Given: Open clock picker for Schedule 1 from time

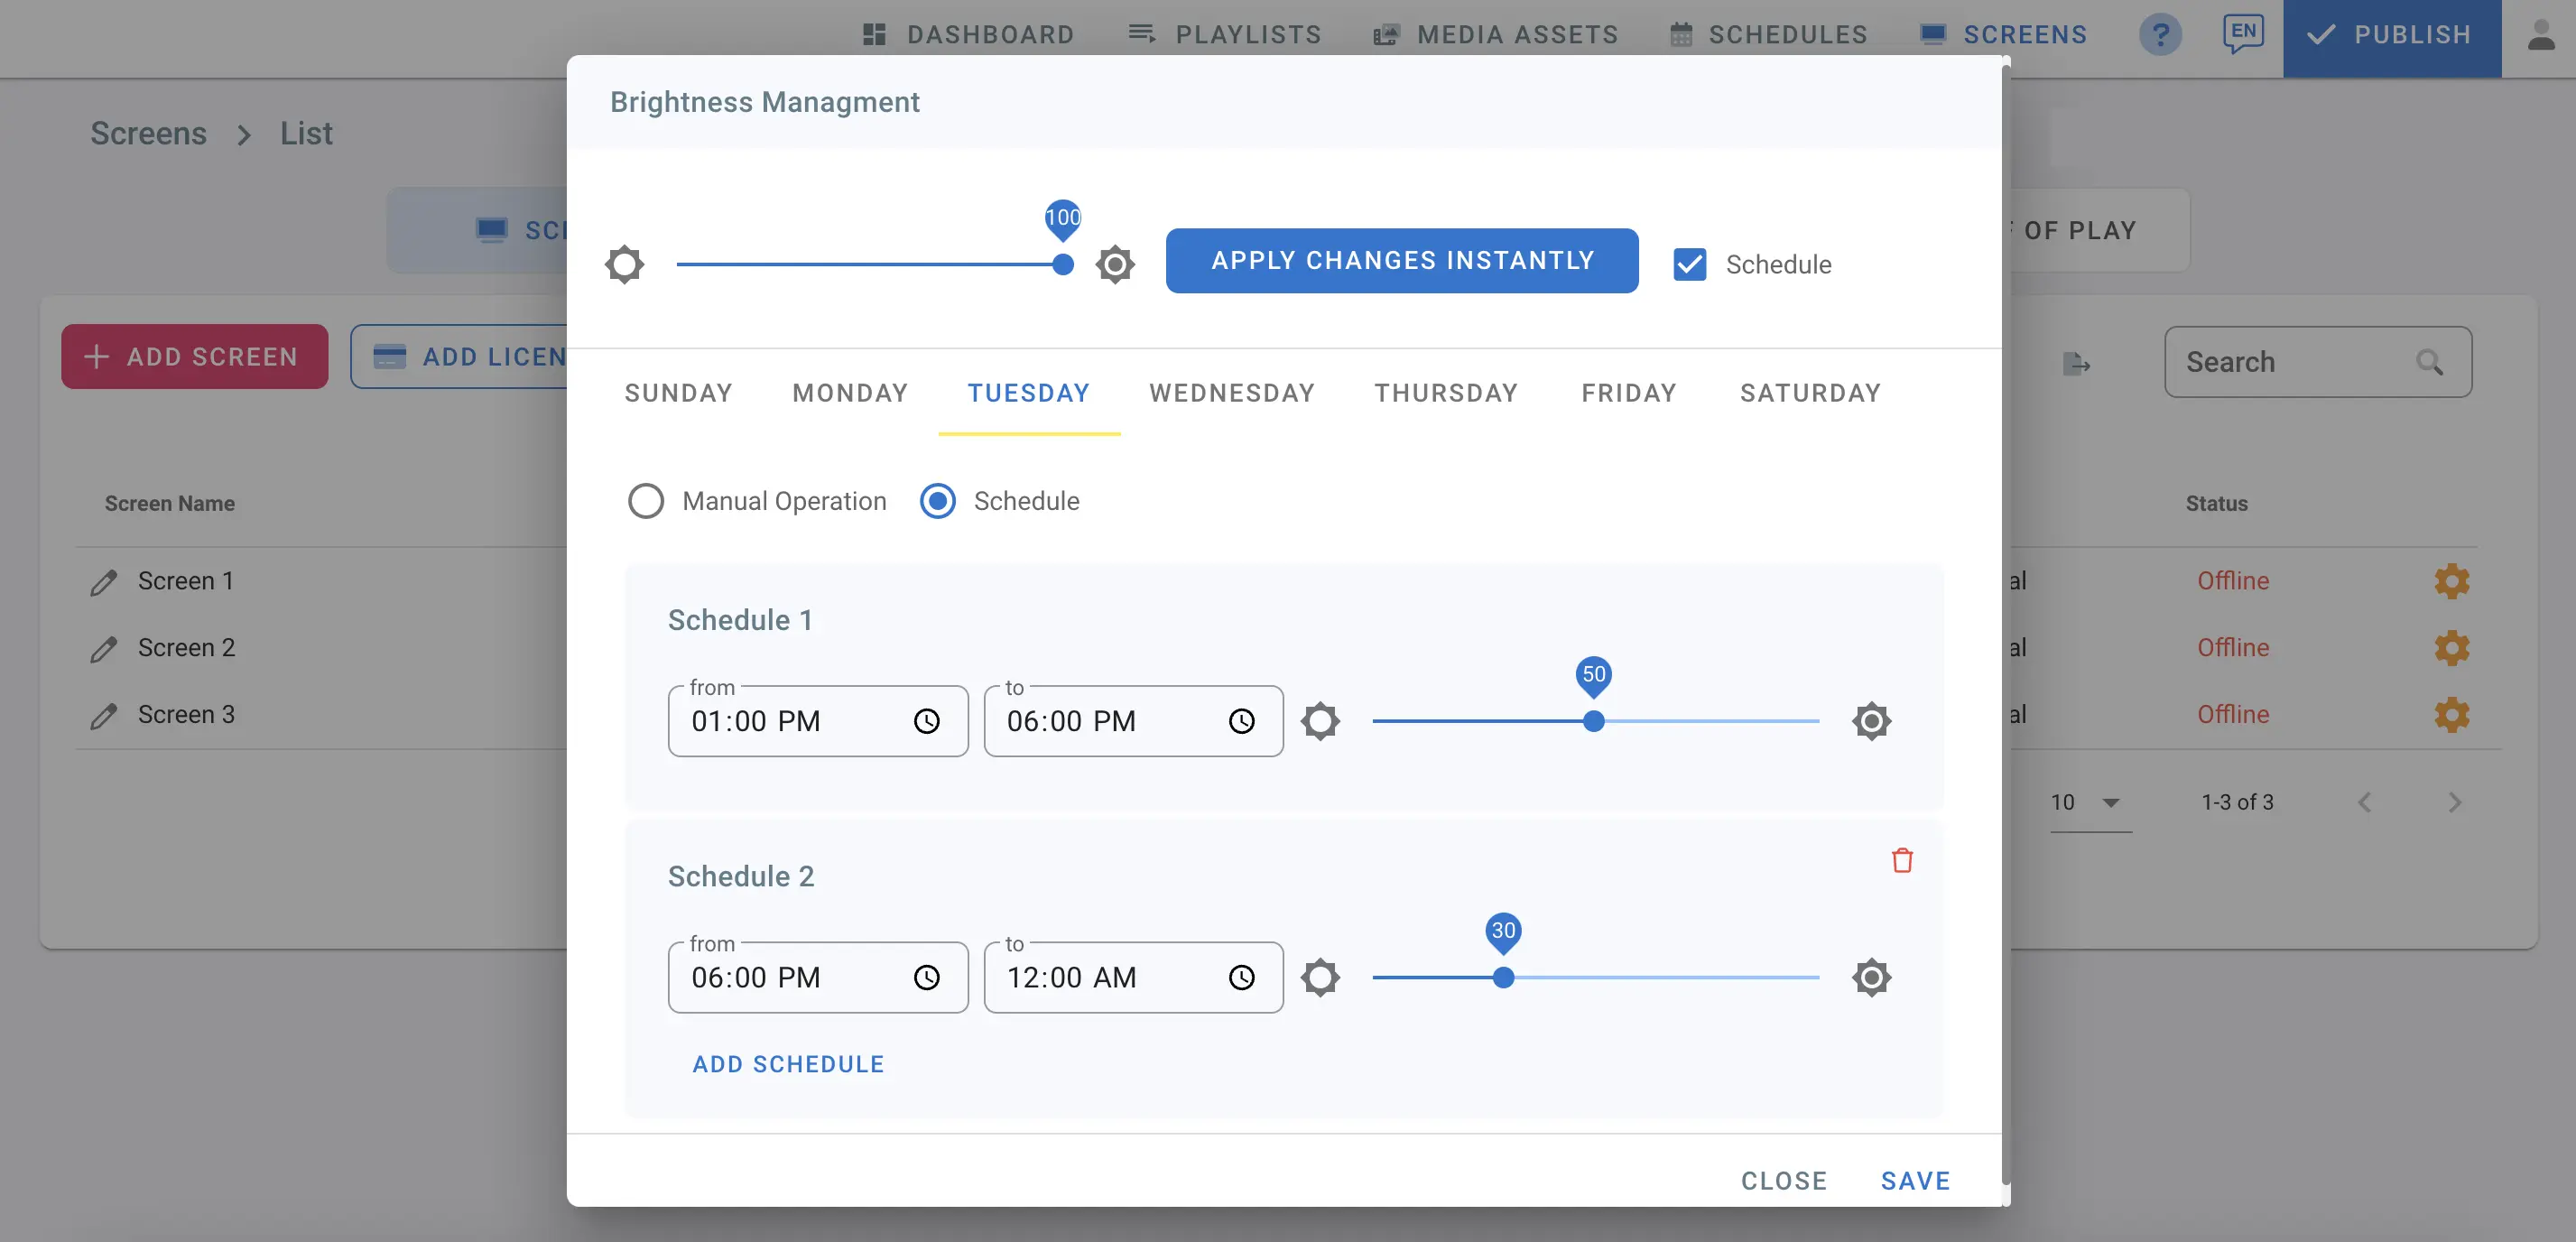Looking at the screenshot, I should (926, 721).
